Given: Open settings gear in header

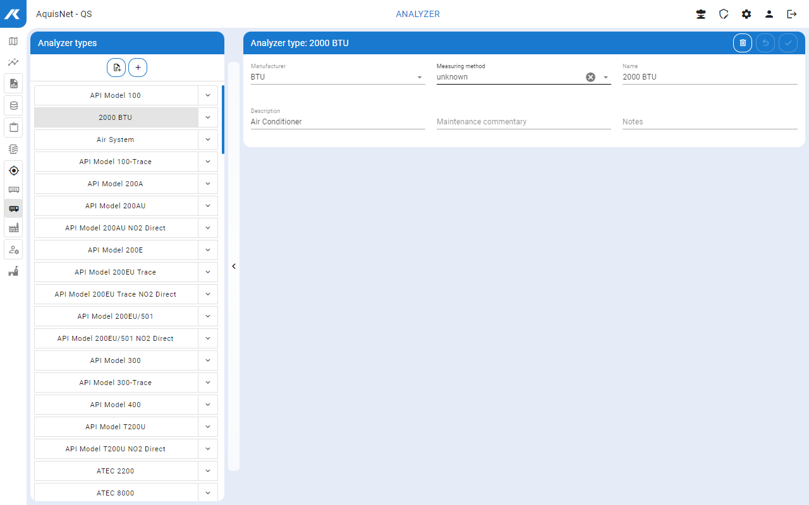Looking at the screenshot, I should tap(746, 14).
